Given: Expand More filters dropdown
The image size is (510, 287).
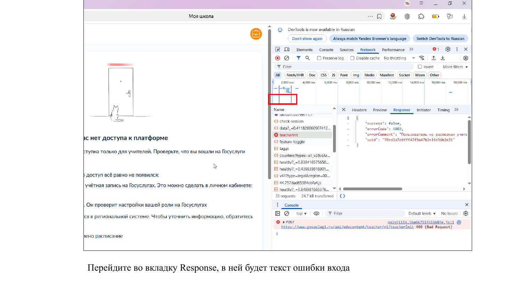Looking at the screenshot, I should coord(455,67).
